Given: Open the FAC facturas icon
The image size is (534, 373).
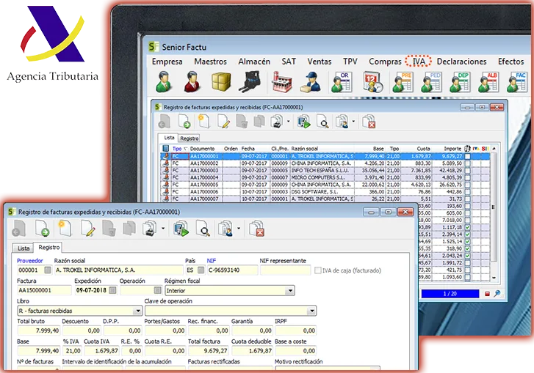Looking at the screenshot, I should (x=516, y=82).
